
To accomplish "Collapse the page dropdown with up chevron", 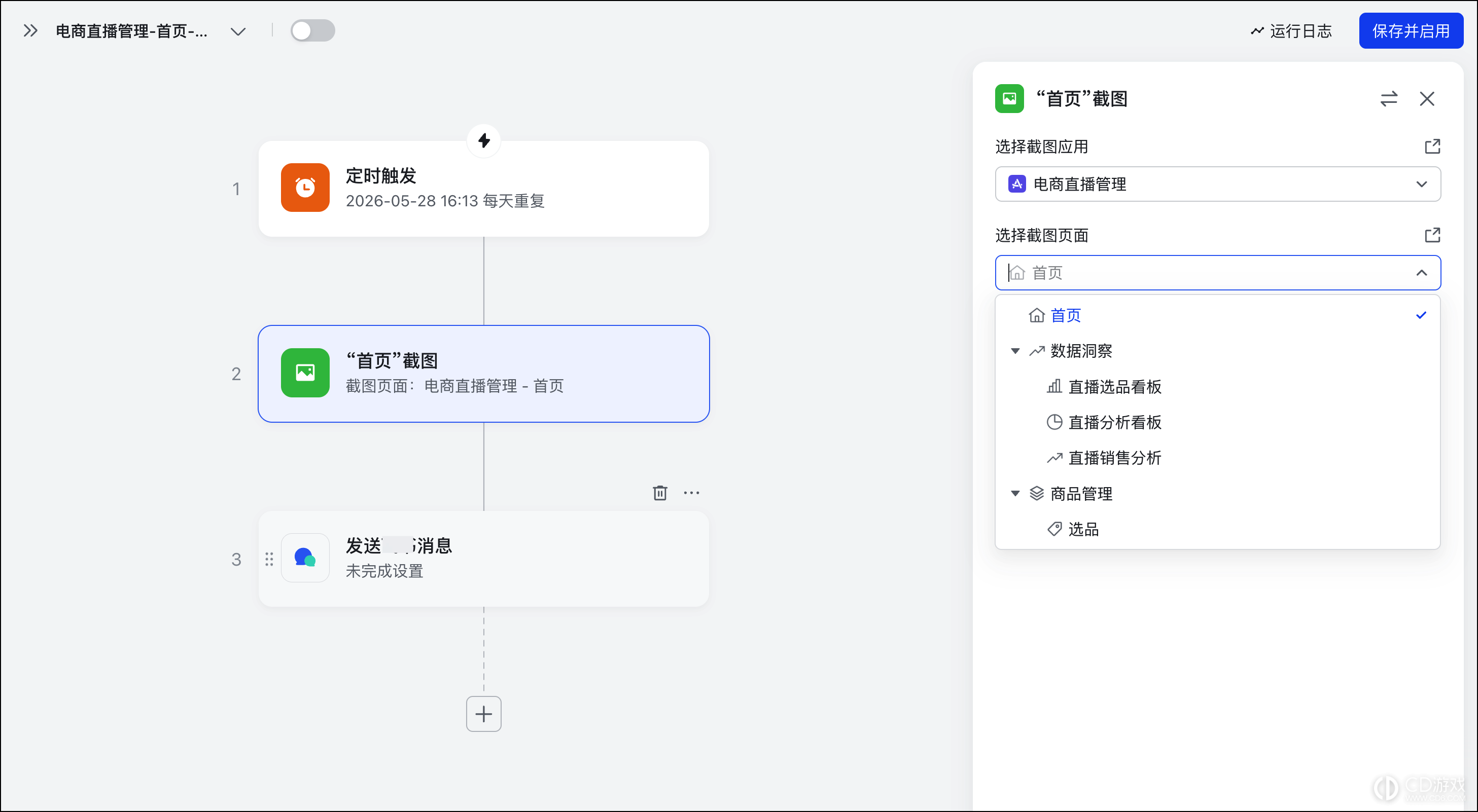I will (x=1422, y=273).
